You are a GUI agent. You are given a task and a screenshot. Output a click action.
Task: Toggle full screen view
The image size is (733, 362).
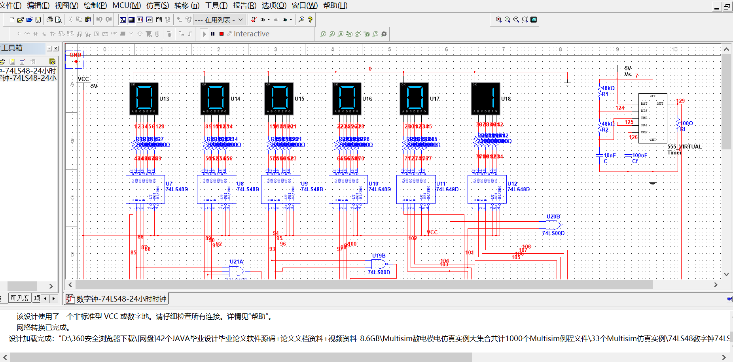[x=534, y=19]
